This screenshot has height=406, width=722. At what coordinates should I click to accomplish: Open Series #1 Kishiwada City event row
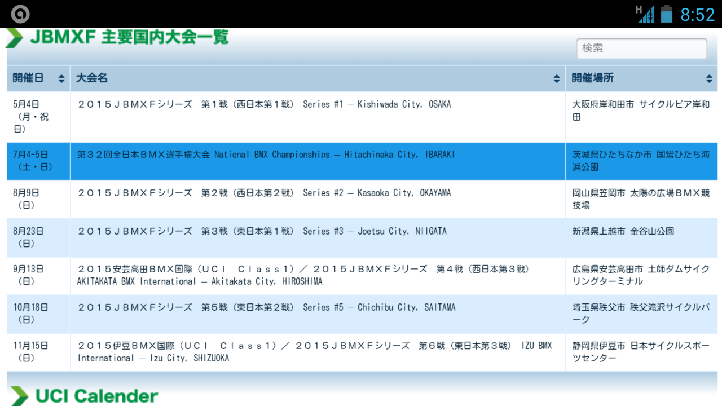click(x=264, y=104)
